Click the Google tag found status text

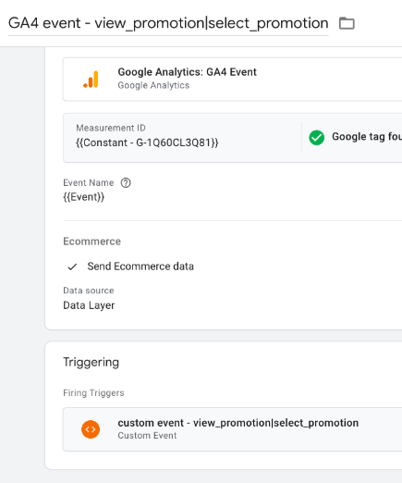tap(367, 136)
